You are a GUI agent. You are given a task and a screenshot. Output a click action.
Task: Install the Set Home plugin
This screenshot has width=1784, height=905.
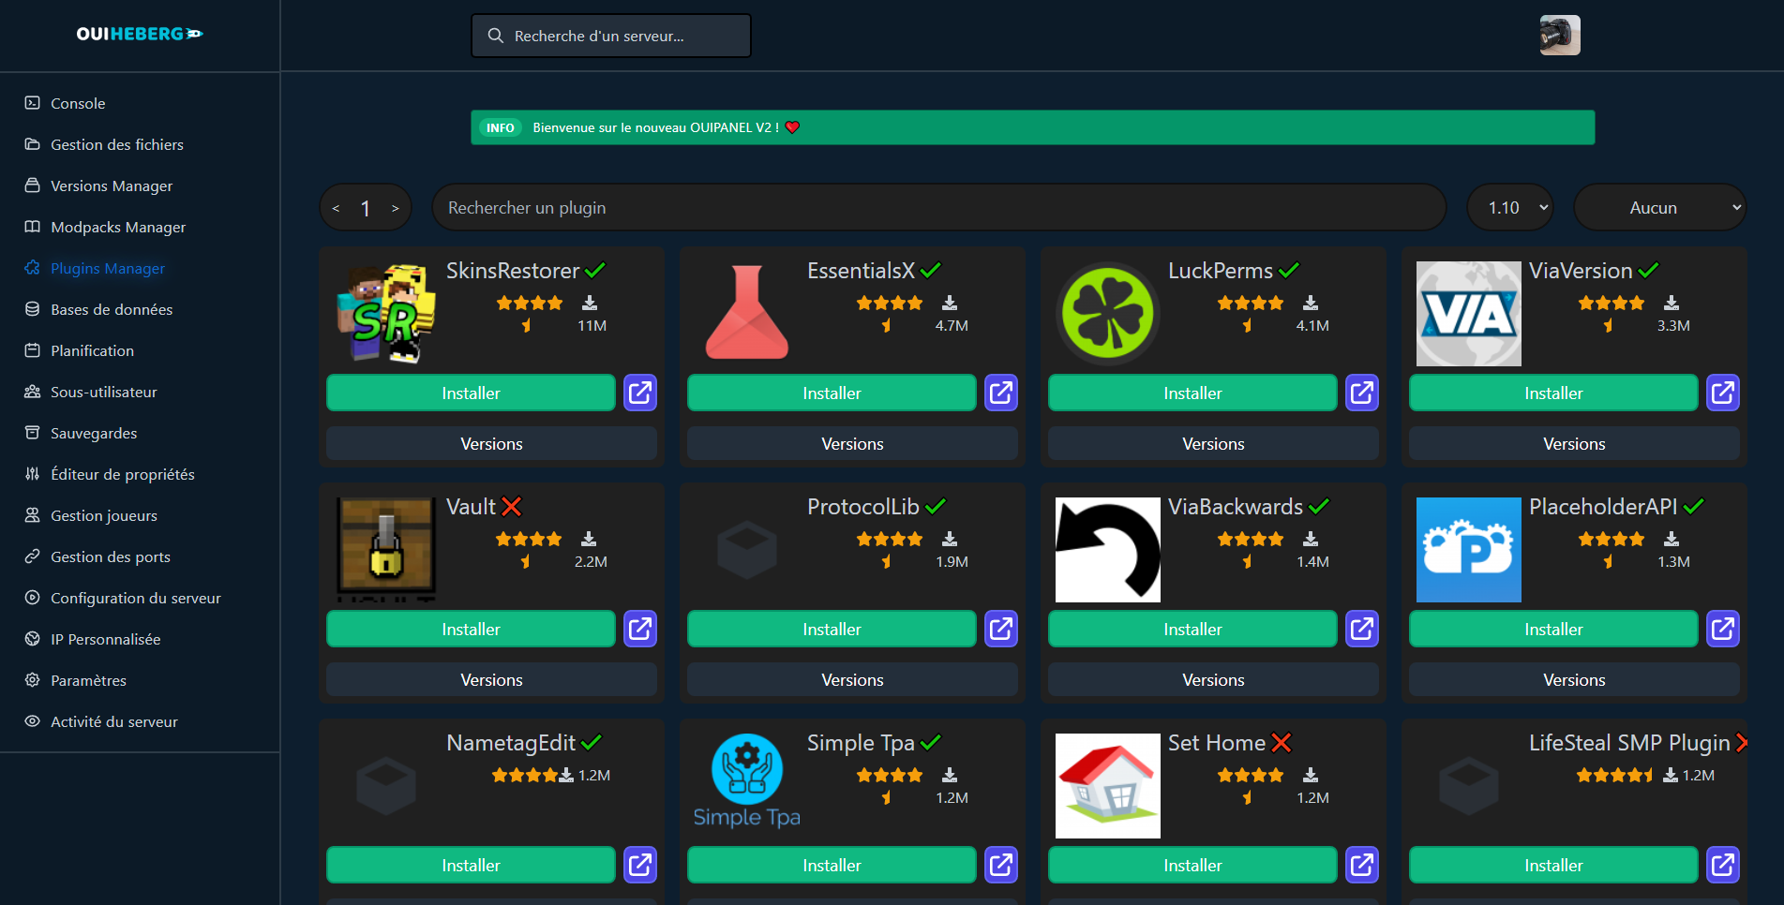tap(1192, 865)
